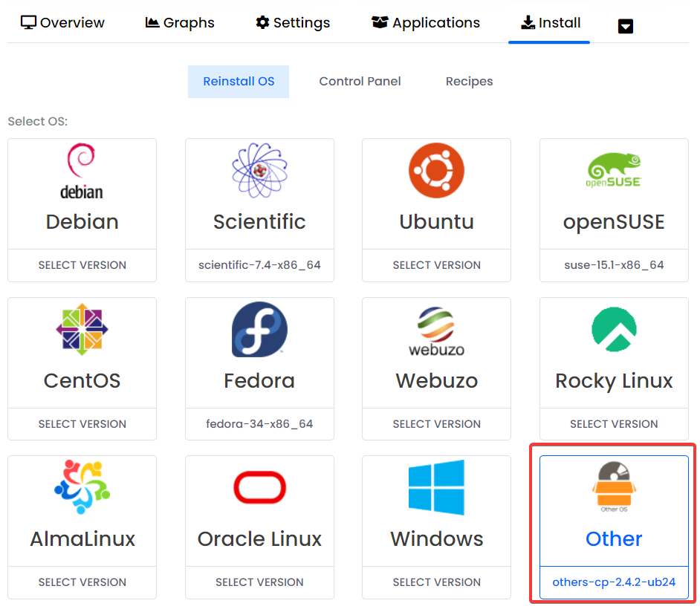This screenshot has height=612, width=700.
Task: Click the CentOS name text
Action: point(82,381)
